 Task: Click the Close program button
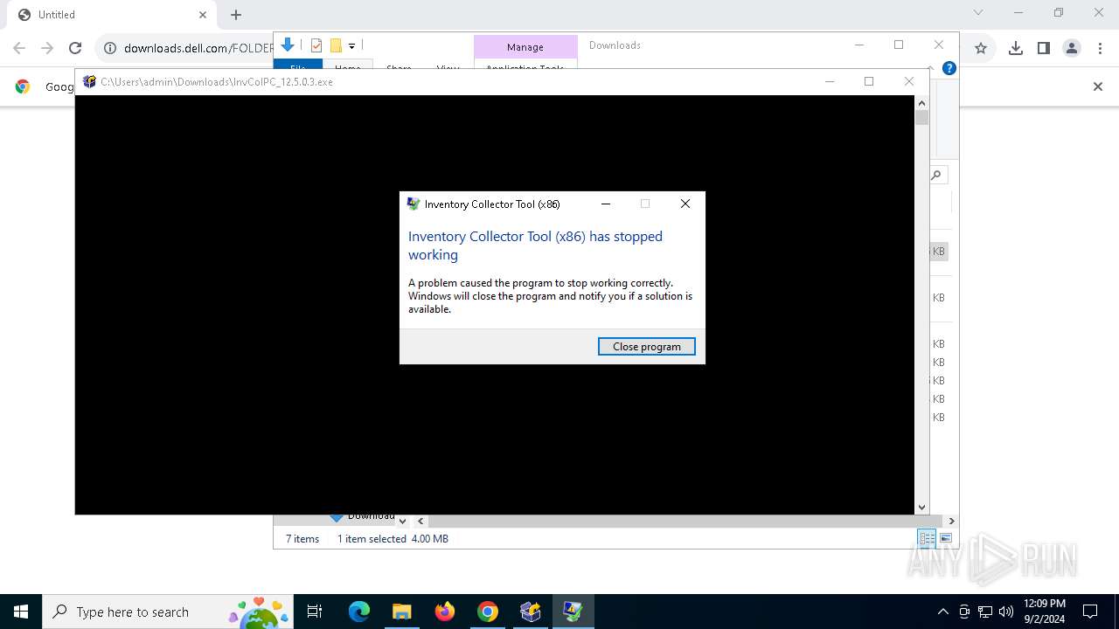pos(646,347)
